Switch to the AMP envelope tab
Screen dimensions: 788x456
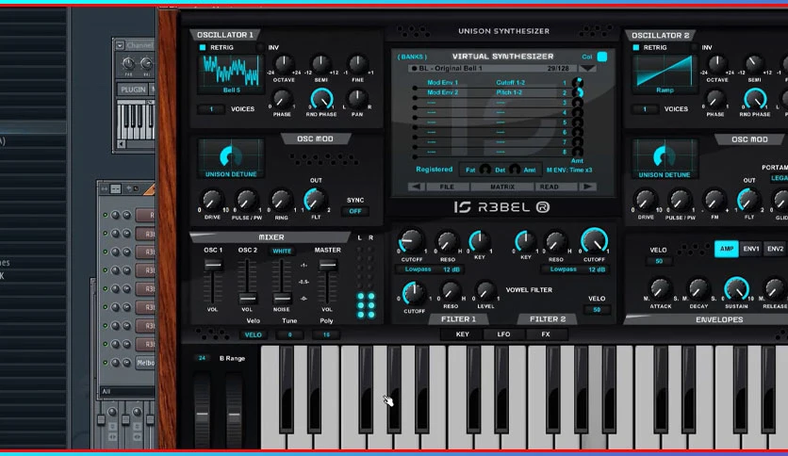pos(727,249)
